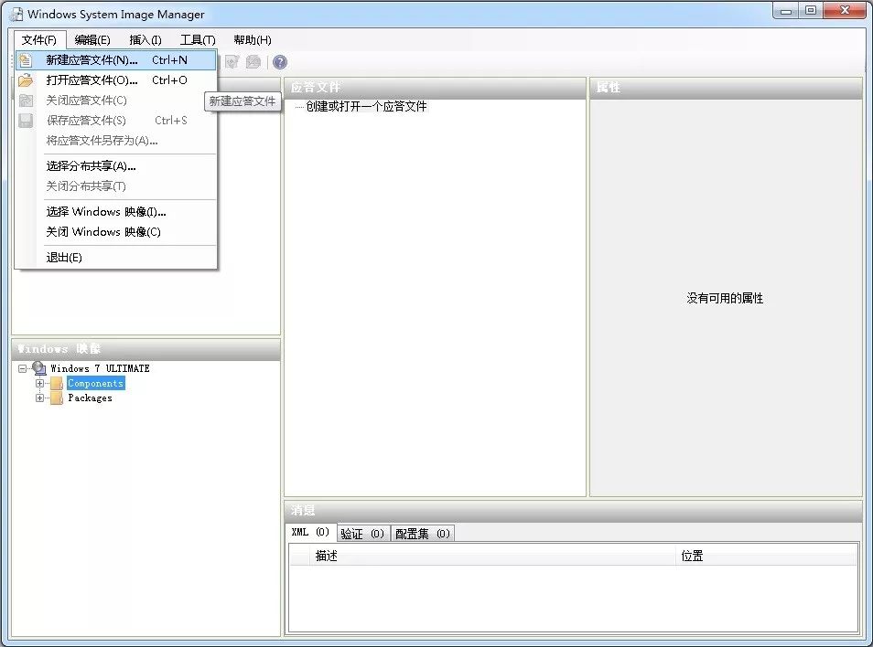
Task: Expand the Packages tree node
Action: coord(39,398)
